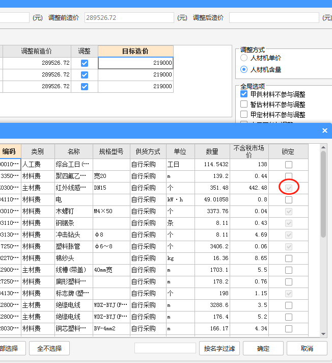Screen dimensions: 332x363
Task: Click the 按名字过滤 button
Action: (x=219, y=348)
